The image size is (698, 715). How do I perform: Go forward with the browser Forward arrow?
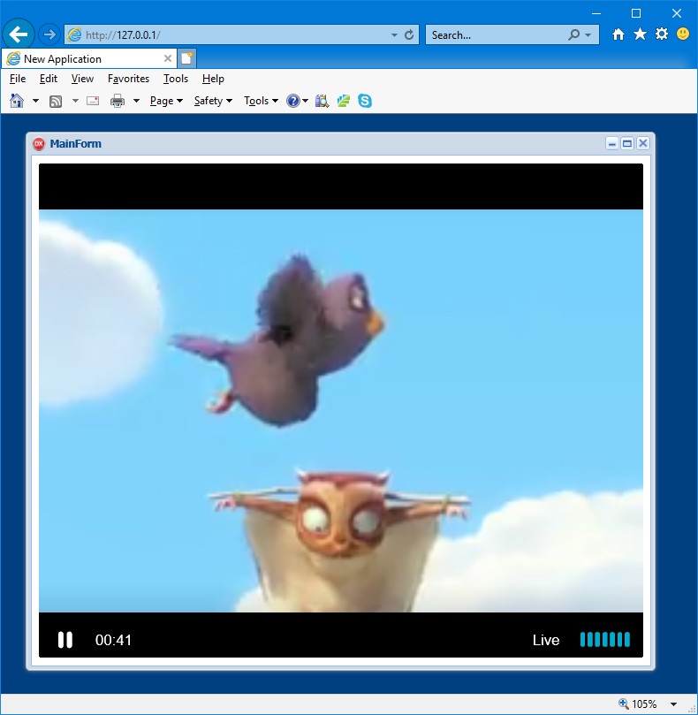coord(49,34)
